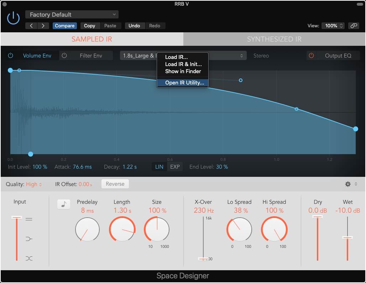Click the Compare button
Viewport: 366px width, 283px height.
click(65, 26)
